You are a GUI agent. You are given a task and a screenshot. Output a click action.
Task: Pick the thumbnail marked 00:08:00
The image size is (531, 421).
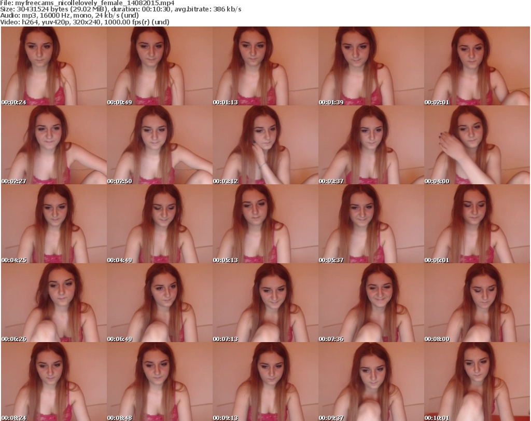pos(477,303)
